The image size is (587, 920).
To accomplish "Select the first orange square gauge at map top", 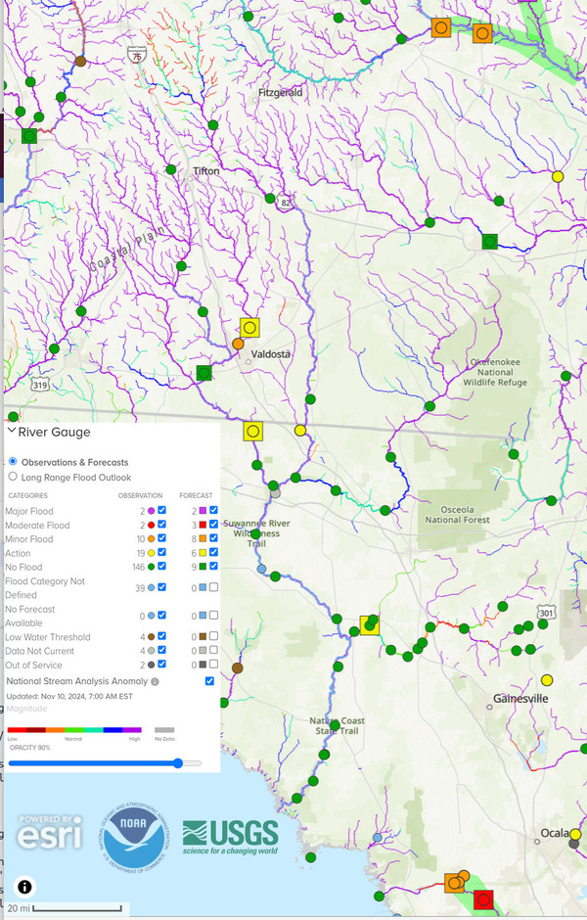I will tap(441, 27).
